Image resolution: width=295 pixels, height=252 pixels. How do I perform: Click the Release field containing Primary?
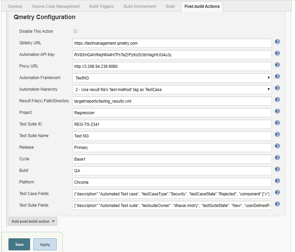click(x=172, y=148)
